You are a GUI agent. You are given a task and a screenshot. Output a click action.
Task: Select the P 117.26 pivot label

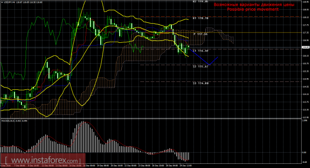coord(200,34)
